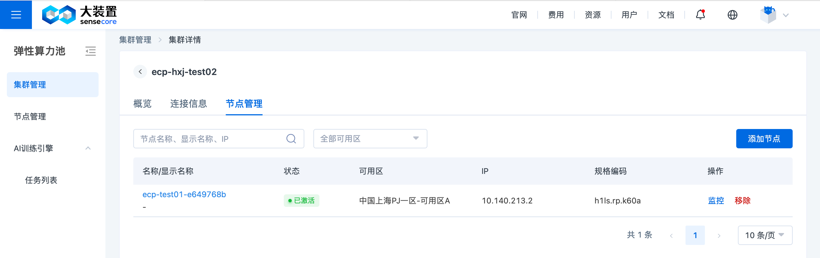This screenshot has height=258, width=820.
Task: Open the 全部可用区 dropdown
Action: pos(370,139)
